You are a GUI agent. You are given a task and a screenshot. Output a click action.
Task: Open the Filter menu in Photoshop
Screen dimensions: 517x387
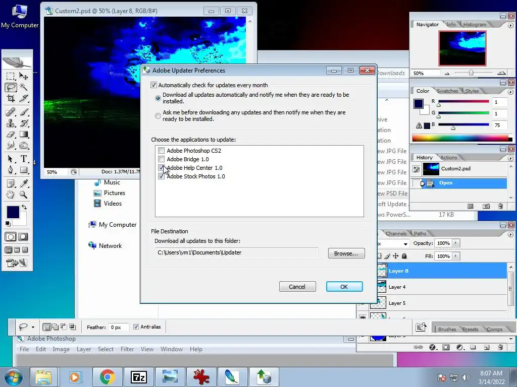[127, 349]
